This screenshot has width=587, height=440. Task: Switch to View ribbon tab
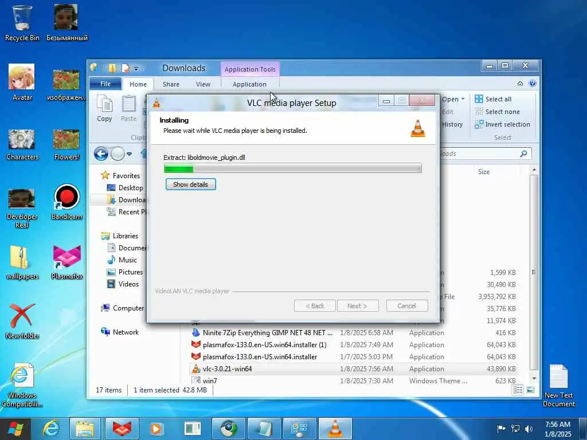pos(204,84)
